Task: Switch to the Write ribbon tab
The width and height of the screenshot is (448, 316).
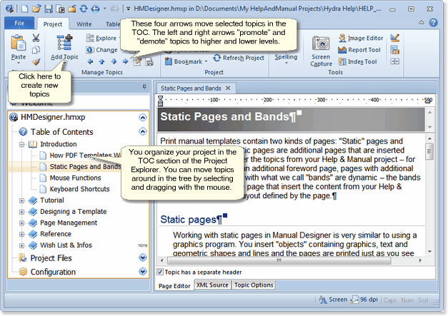Action: click(x=84, y=24)
